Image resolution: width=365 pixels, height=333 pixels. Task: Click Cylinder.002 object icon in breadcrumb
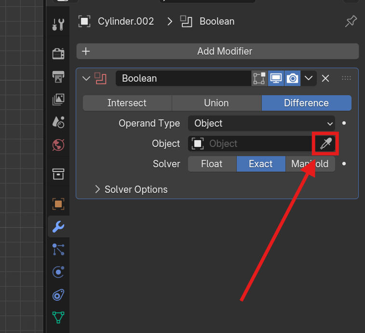84,21
